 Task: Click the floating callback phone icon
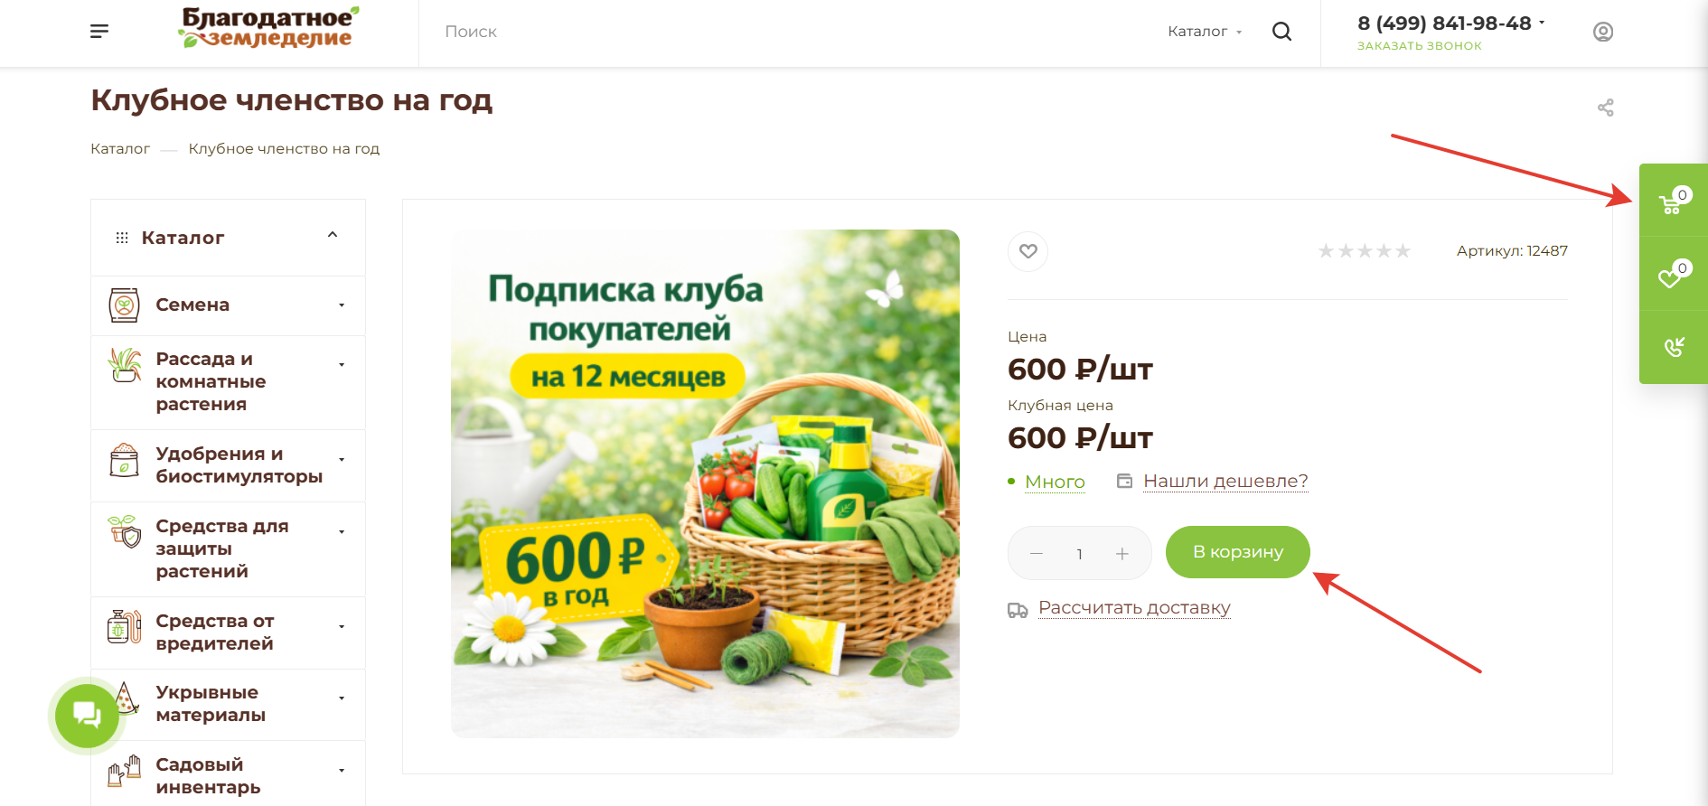pos(1674,347)
